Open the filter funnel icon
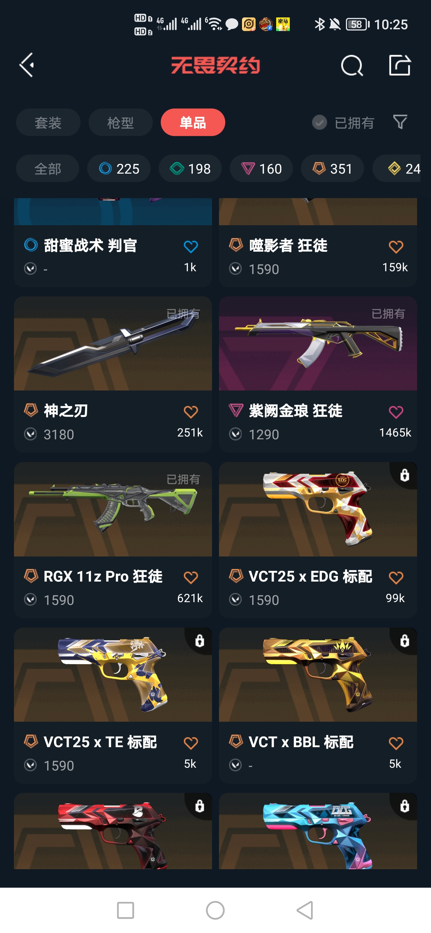This screenshot has height=933, width=431. coord(400,122)
